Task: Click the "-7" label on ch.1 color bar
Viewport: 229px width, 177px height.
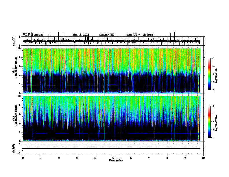Action: 213,90
